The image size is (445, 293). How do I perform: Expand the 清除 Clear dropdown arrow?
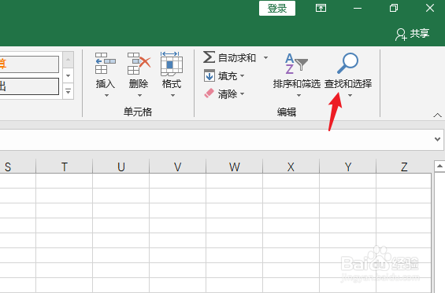click(x=242, y=93)
